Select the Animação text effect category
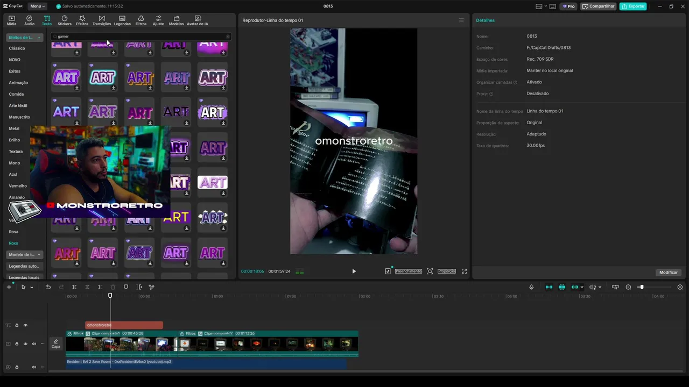Image resolution: width=689 pixels, height=387 pixels. coord(18,83)
